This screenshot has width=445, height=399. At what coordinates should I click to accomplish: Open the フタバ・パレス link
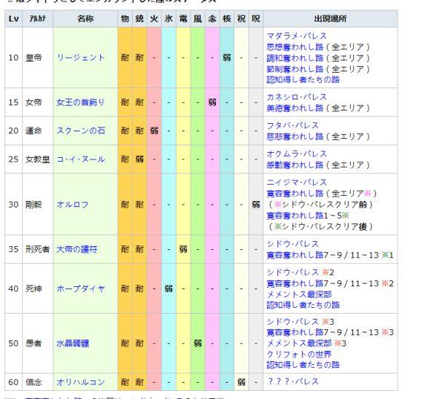(x=293, y=125)
